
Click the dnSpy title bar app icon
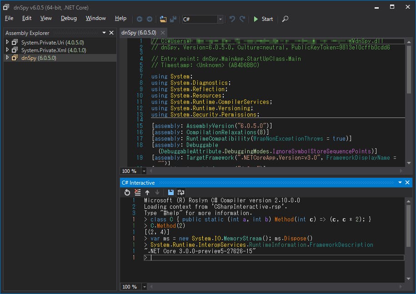6,7
